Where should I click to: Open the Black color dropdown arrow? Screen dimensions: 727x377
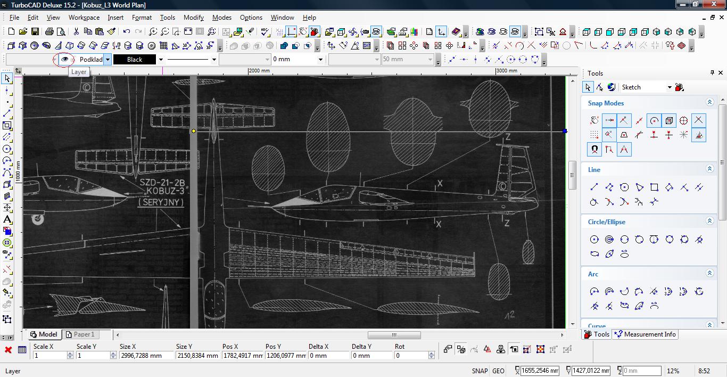[161, 60]
